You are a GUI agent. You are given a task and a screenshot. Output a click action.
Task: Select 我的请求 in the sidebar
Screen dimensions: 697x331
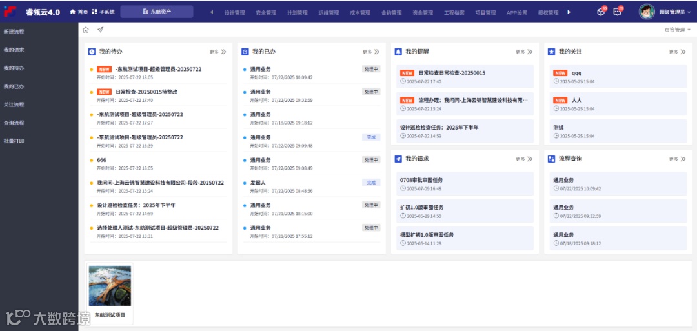point(14,50)
